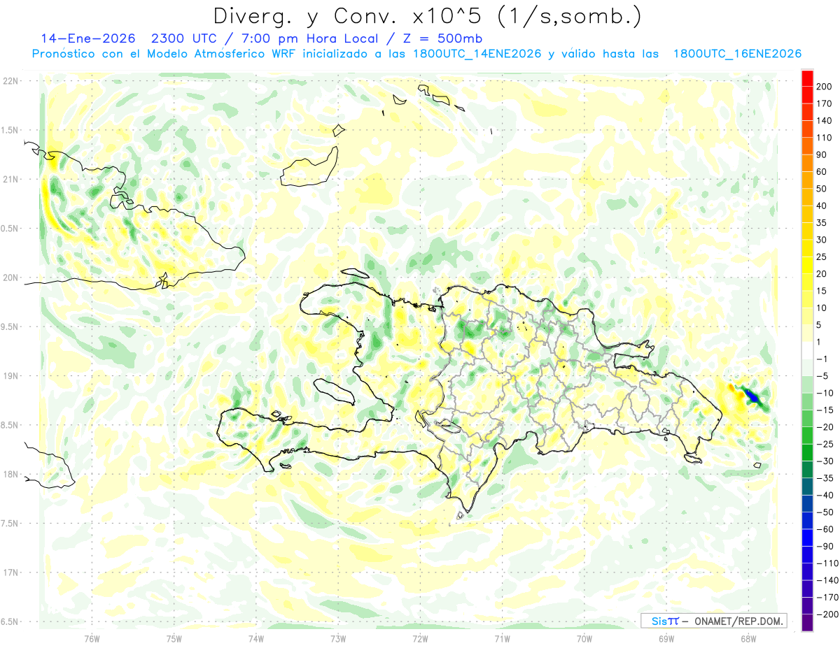840x648 pixels.
Task: Click the "9.5N" latitude label
Action: tap(10, 326)
